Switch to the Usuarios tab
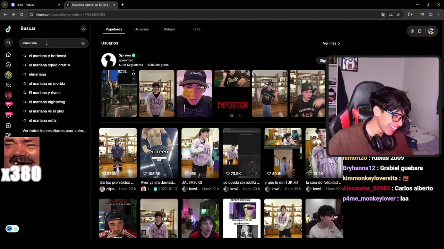The height and width of the screenshot is (249, 444). pos(142,29)
